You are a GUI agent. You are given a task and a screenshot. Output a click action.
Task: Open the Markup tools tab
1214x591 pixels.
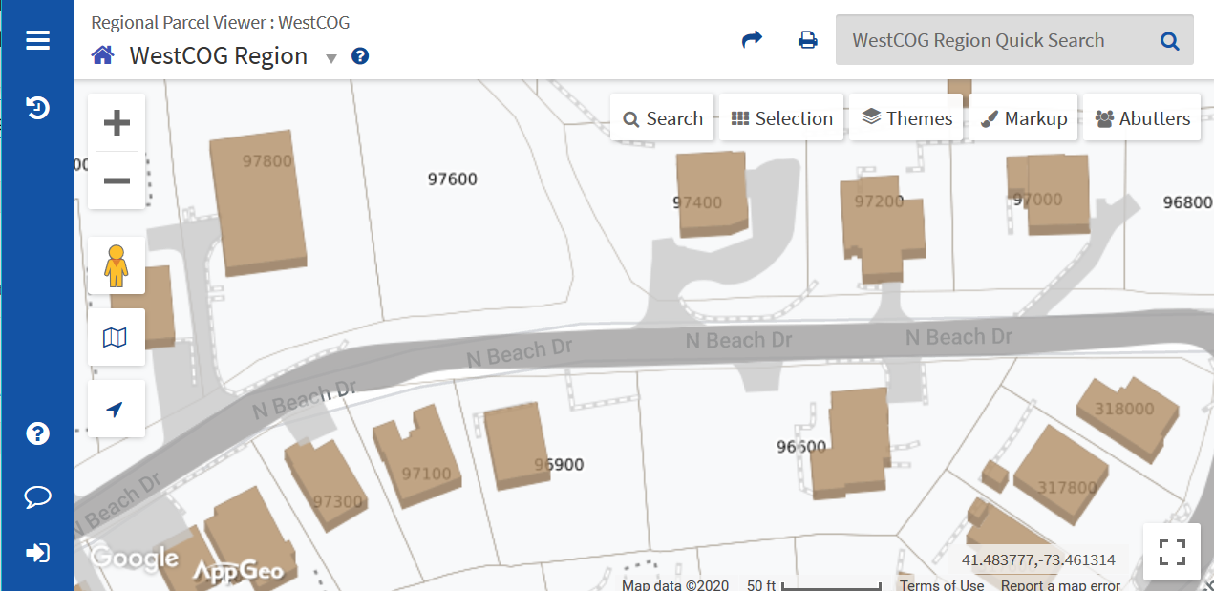point(1023,118)
